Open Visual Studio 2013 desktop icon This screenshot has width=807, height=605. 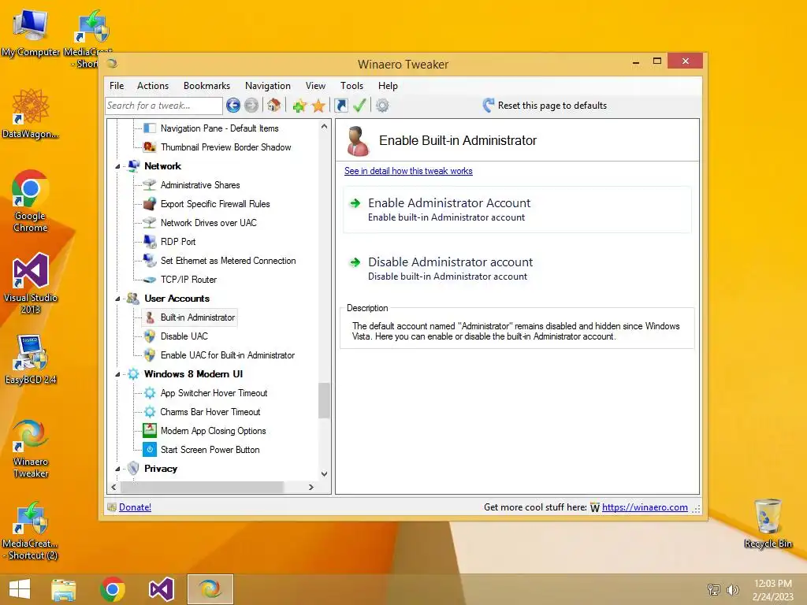pyautogui.click(x=31, y=283)
